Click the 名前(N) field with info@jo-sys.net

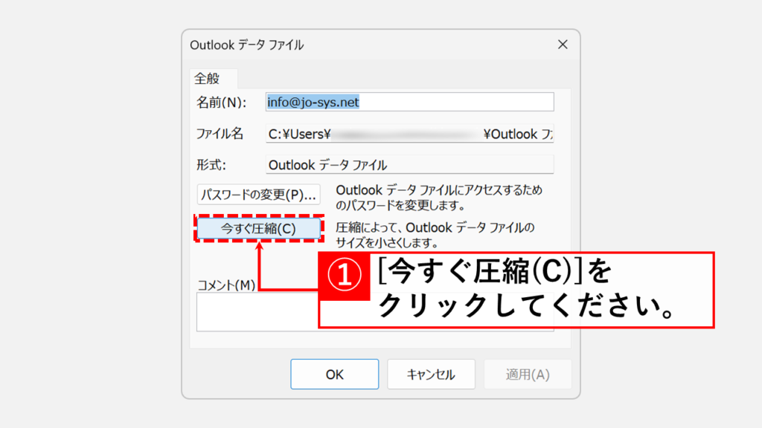410,102
